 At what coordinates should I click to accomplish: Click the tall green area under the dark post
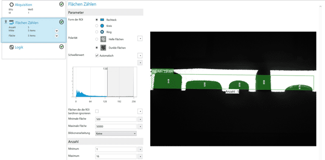coord(263,82)
